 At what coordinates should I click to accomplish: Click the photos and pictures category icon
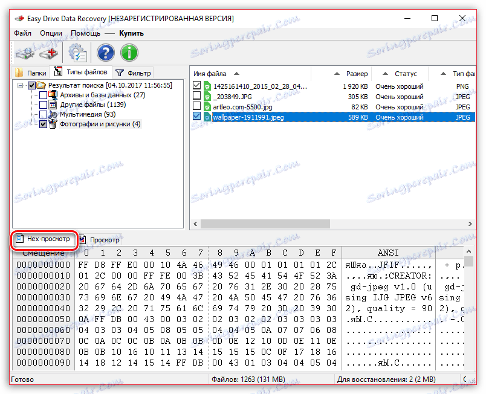pyautogui.click(x=53, y=124)
